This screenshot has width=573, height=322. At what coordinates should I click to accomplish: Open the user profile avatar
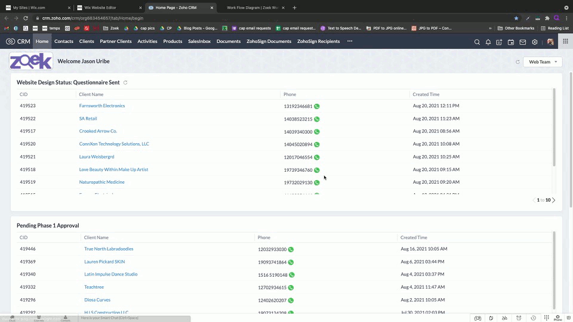point(550,42)
